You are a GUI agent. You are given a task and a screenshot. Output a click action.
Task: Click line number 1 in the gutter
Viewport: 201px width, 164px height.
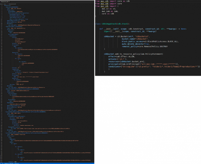coord(2,5)
